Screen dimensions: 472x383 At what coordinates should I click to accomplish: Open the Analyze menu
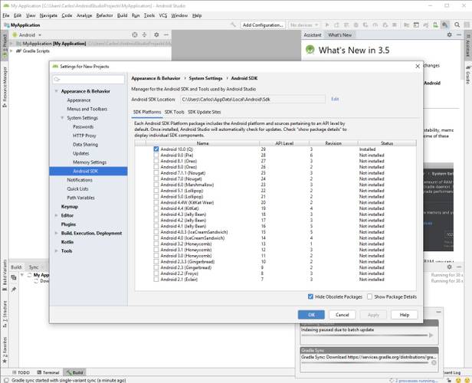[x=84, y=15]
